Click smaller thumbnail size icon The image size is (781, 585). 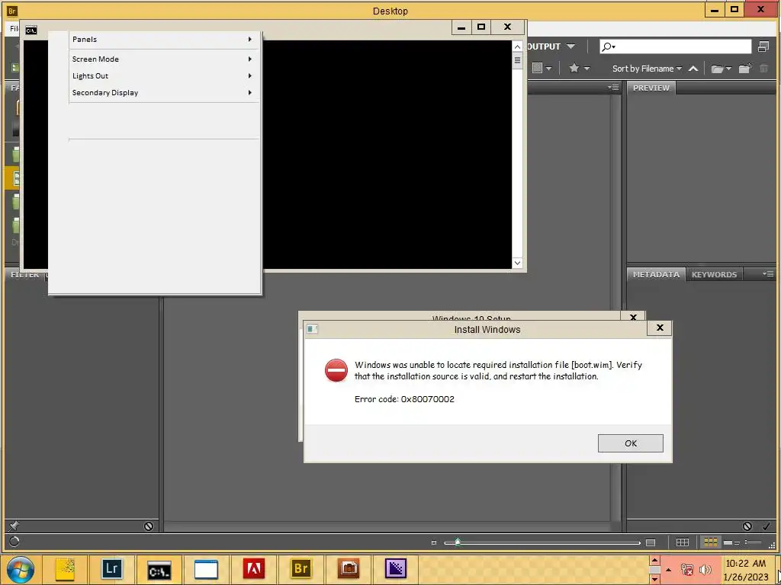[x=434, y=542]
